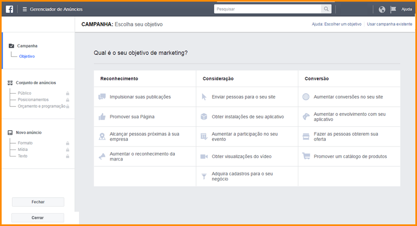
Task: Expand Conjunto de anúncios section
Action: tap(35, 83)
